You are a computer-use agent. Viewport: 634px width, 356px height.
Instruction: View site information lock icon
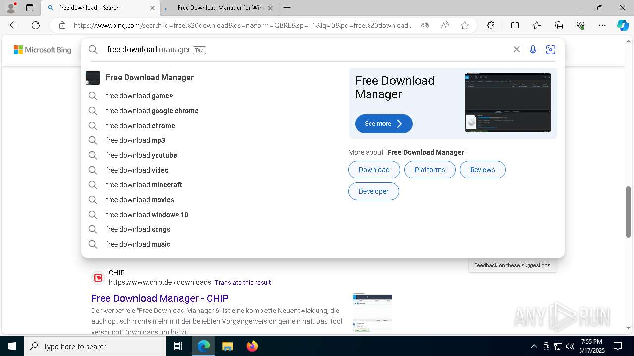coord(62,25)
